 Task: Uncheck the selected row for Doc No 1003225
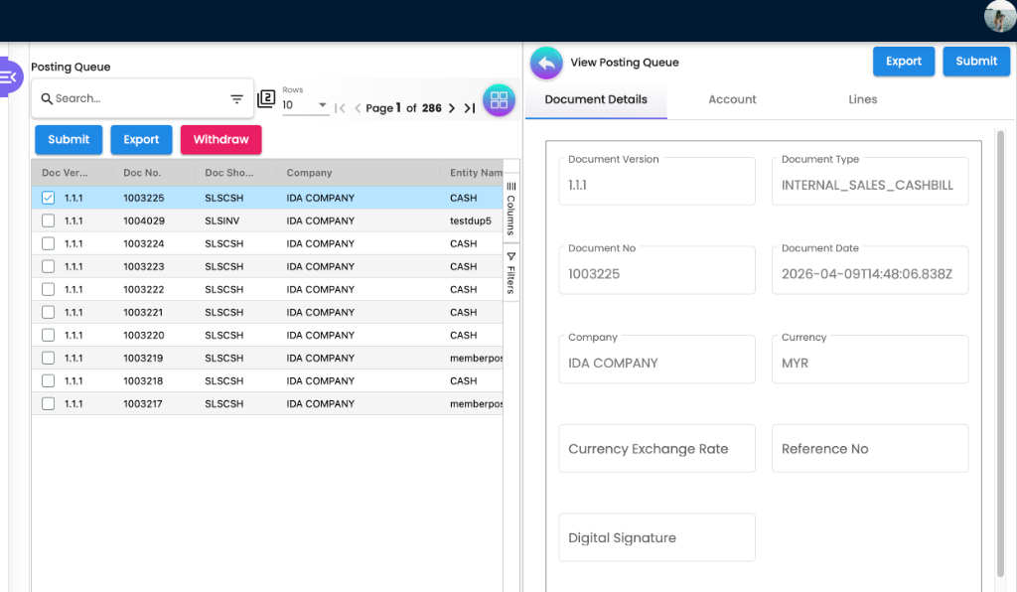click(x=48, y=198)
